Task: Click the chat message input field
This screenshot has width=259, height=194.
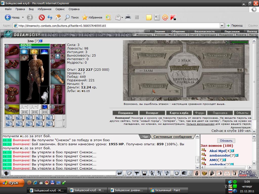Action: (x=63, y=173)
